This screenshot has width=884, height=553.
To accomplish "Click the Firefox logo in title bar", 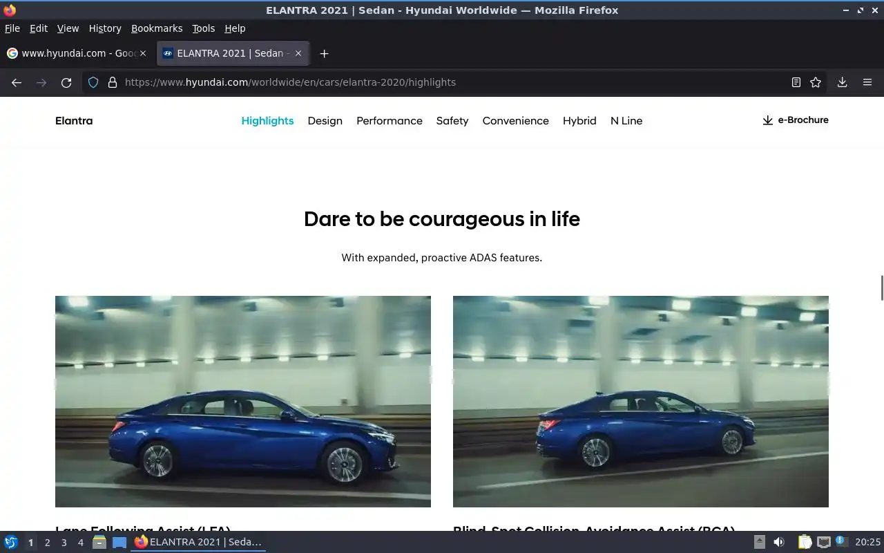I will click(x=10, y=10).
